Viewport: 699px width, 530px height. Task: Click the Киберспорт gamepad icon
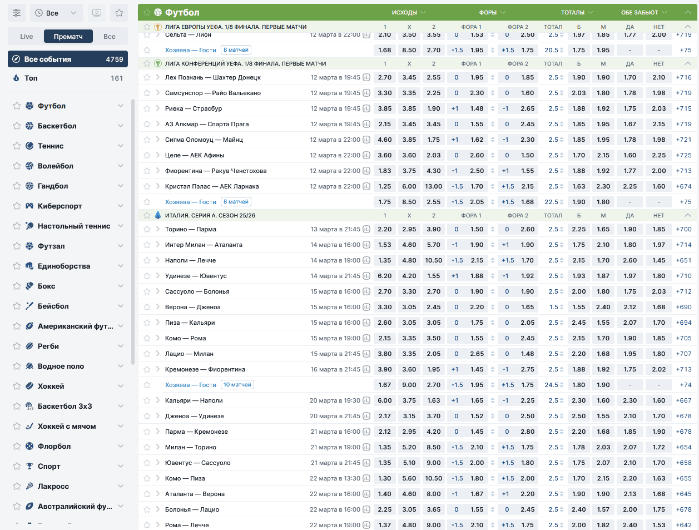29,206
